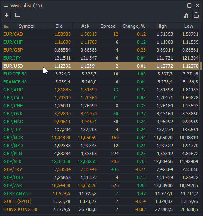
Task: Close the Watchlist panel
Action: [x=198, y=5]
